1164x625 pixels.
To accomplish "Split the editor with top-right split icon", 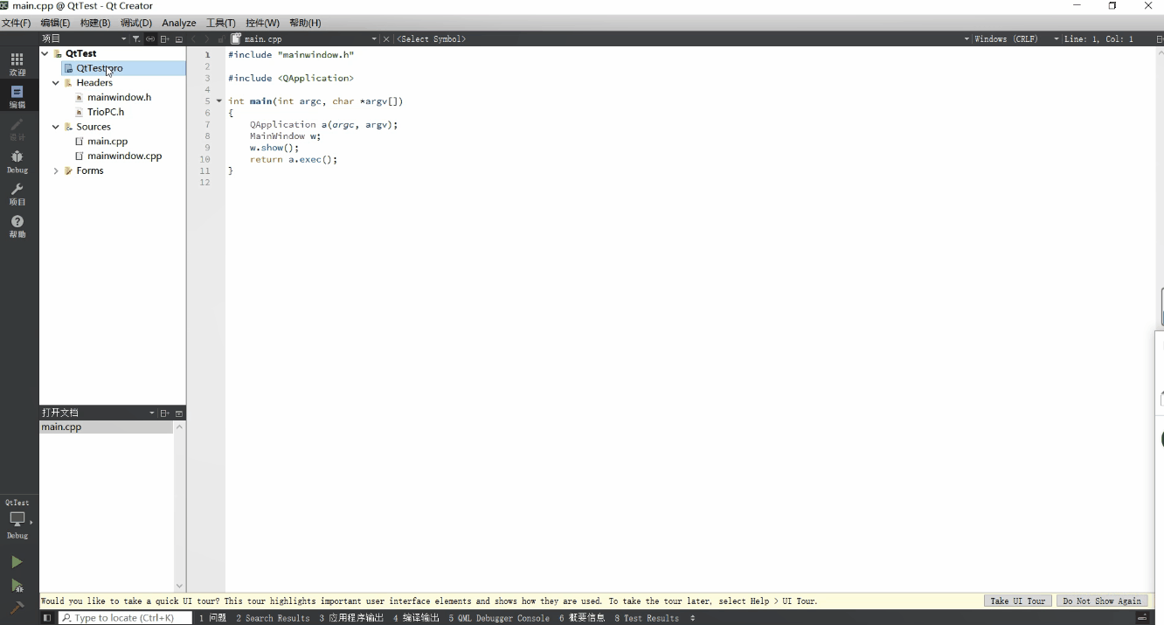I will 1159,38.
